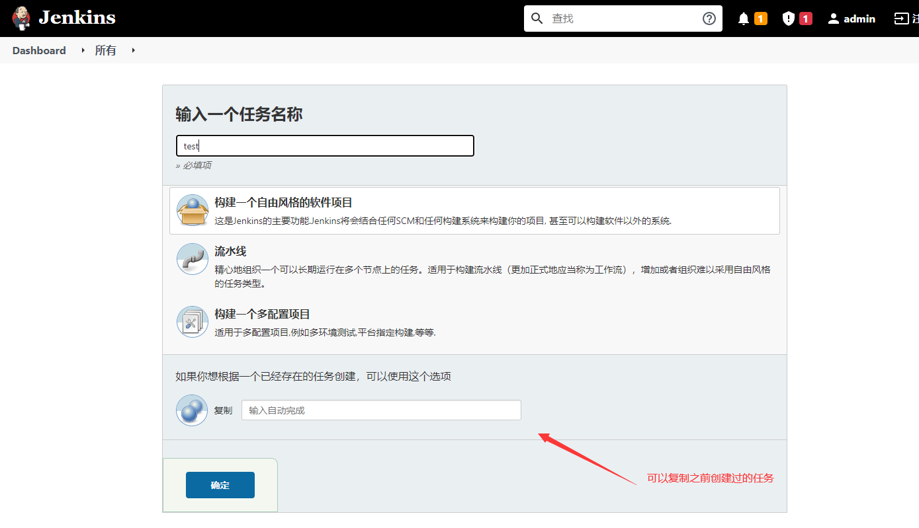Open the security shield warning icon
Image resolution: width=919 pixels, height=528 pixels.
coord(788,19)
